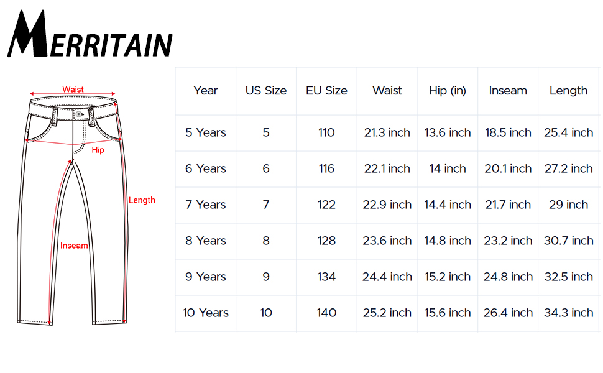Select the red Waist label on diagram

click(73, 90)
